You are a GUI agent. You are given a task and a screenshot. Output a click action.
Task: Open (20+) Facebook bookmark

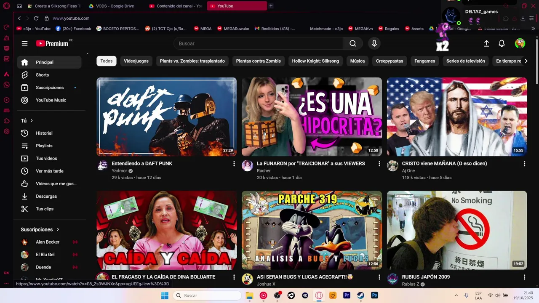pyautogui.click(x=73, y=29)
